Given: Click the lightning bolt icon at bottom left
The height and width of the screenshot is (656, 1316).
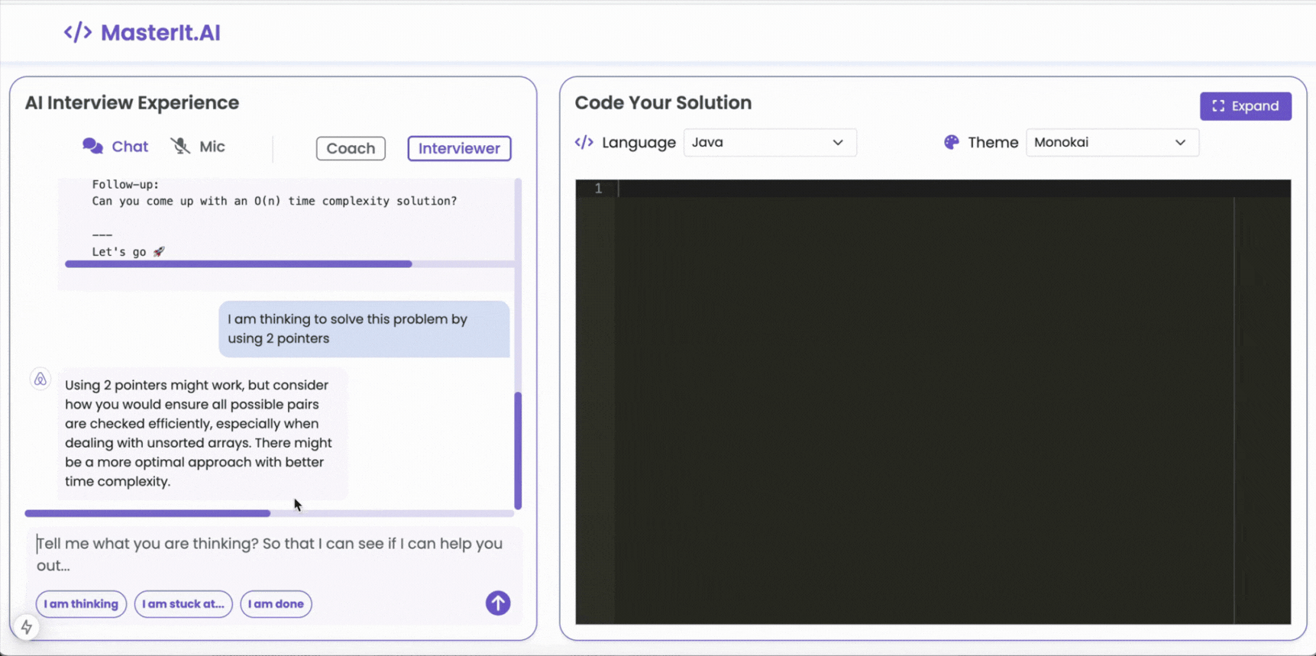Looking at the screenshot, I should coord(26,627).
